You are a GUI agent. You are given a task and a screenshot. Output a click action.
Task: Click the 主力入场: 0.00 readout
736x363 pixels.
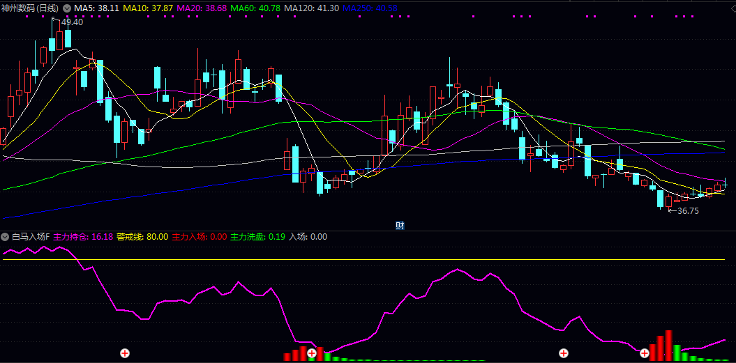(x=200, y=237)
